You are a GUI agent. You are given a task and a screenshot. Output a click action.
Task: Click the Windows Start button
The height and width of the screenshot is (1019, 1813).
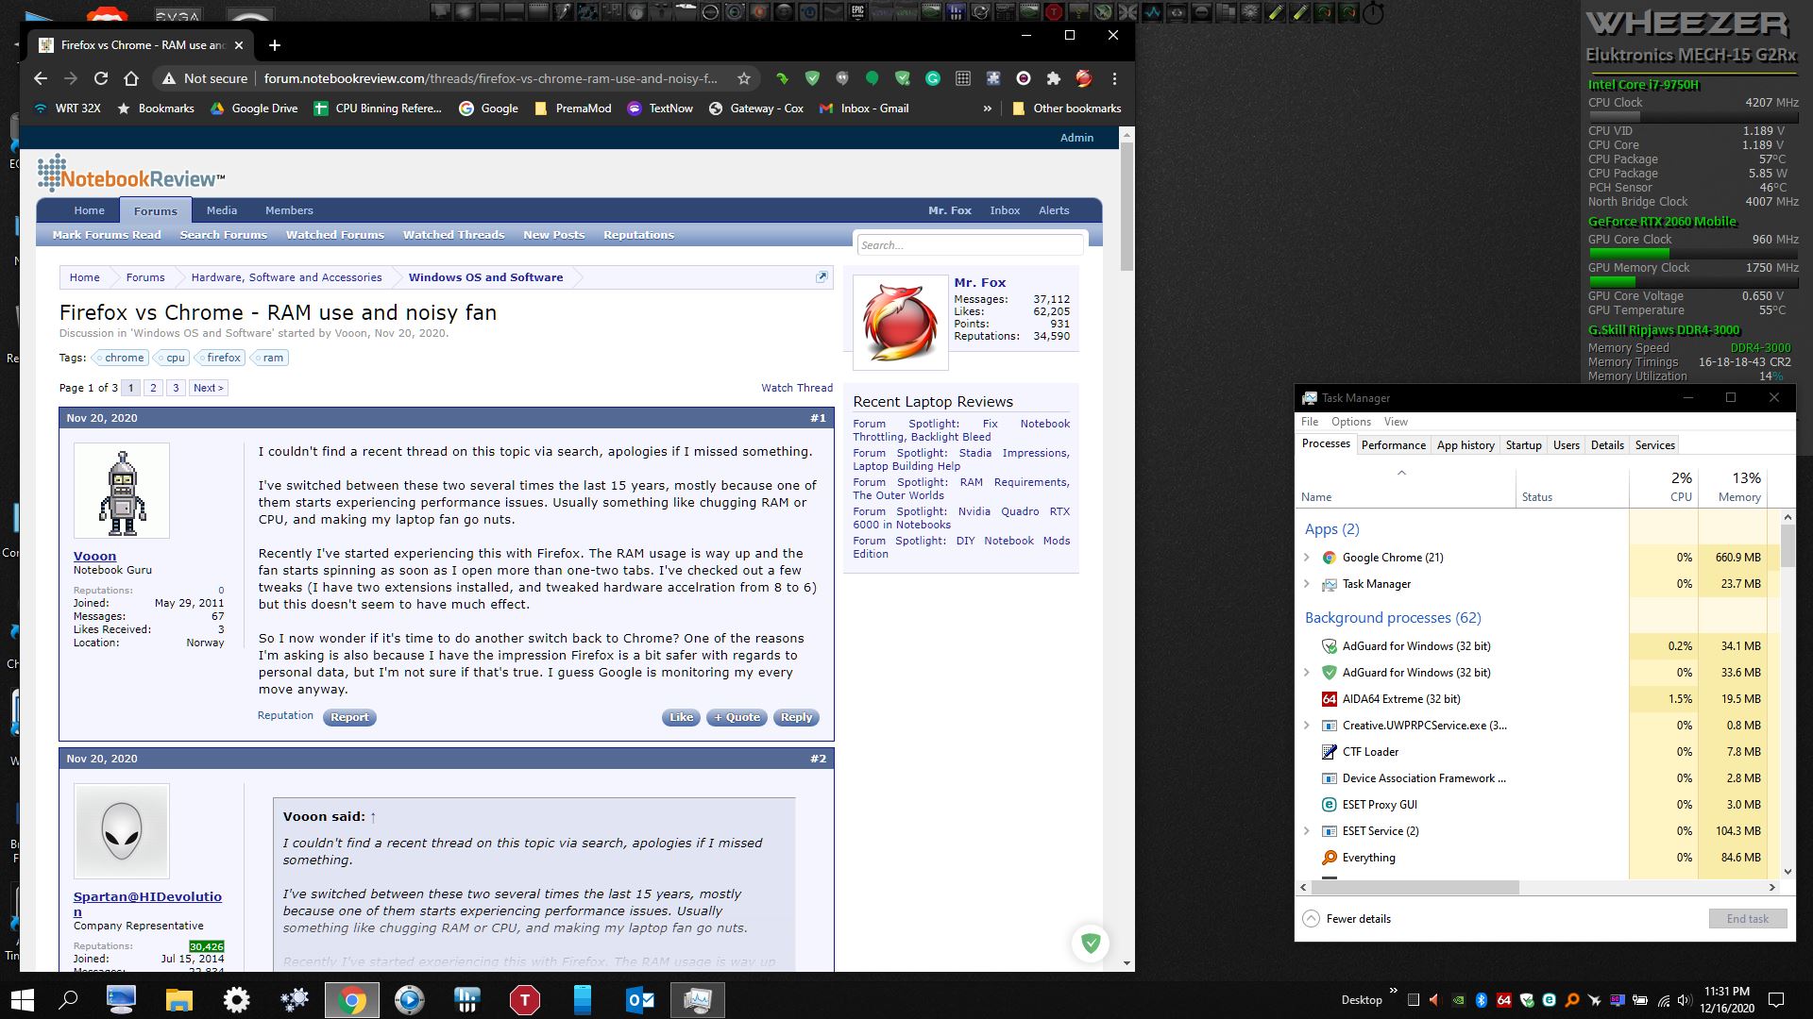22,999
